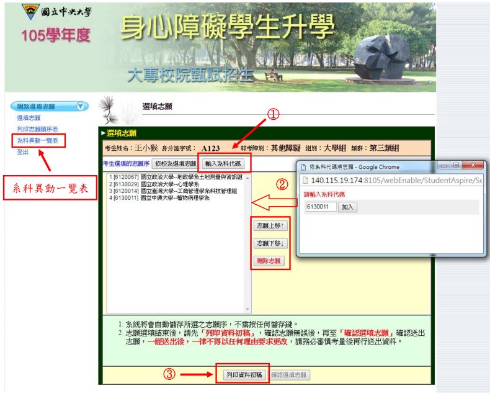Click the 志願上移 move up button
This screenshot has width=490, height=414.
click(270, 225)
